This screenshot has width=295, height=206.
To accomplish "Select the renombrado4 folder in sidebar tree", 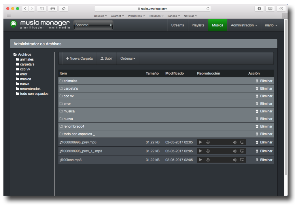I will (30, 89).
